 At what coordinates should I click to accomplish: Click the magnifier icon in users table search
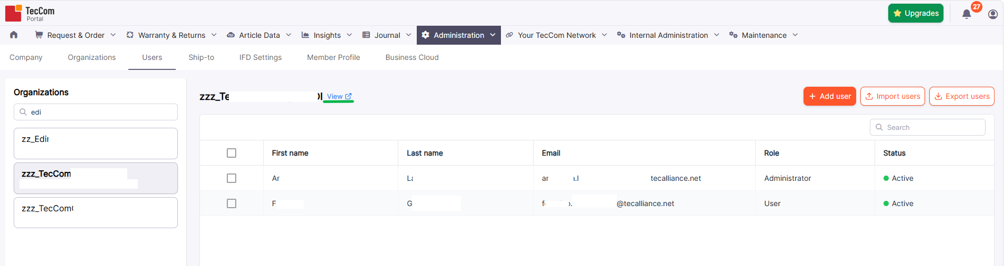(879, 127)
